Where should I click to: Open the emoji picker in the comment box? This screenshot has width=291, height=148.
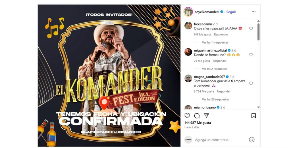tap(252, 140)
